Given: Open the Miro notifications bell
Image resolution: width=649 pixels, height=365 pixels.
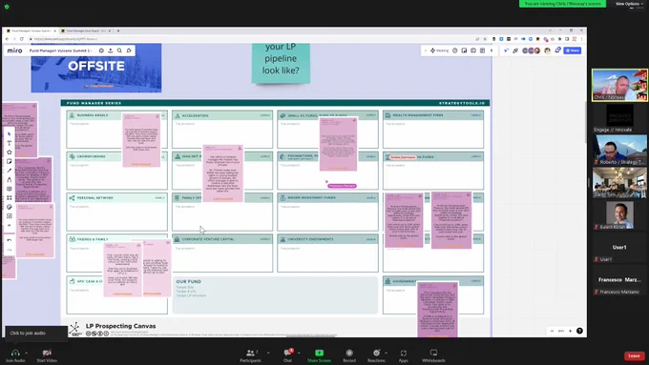Looking at the screenshot, I should (557, 50).
